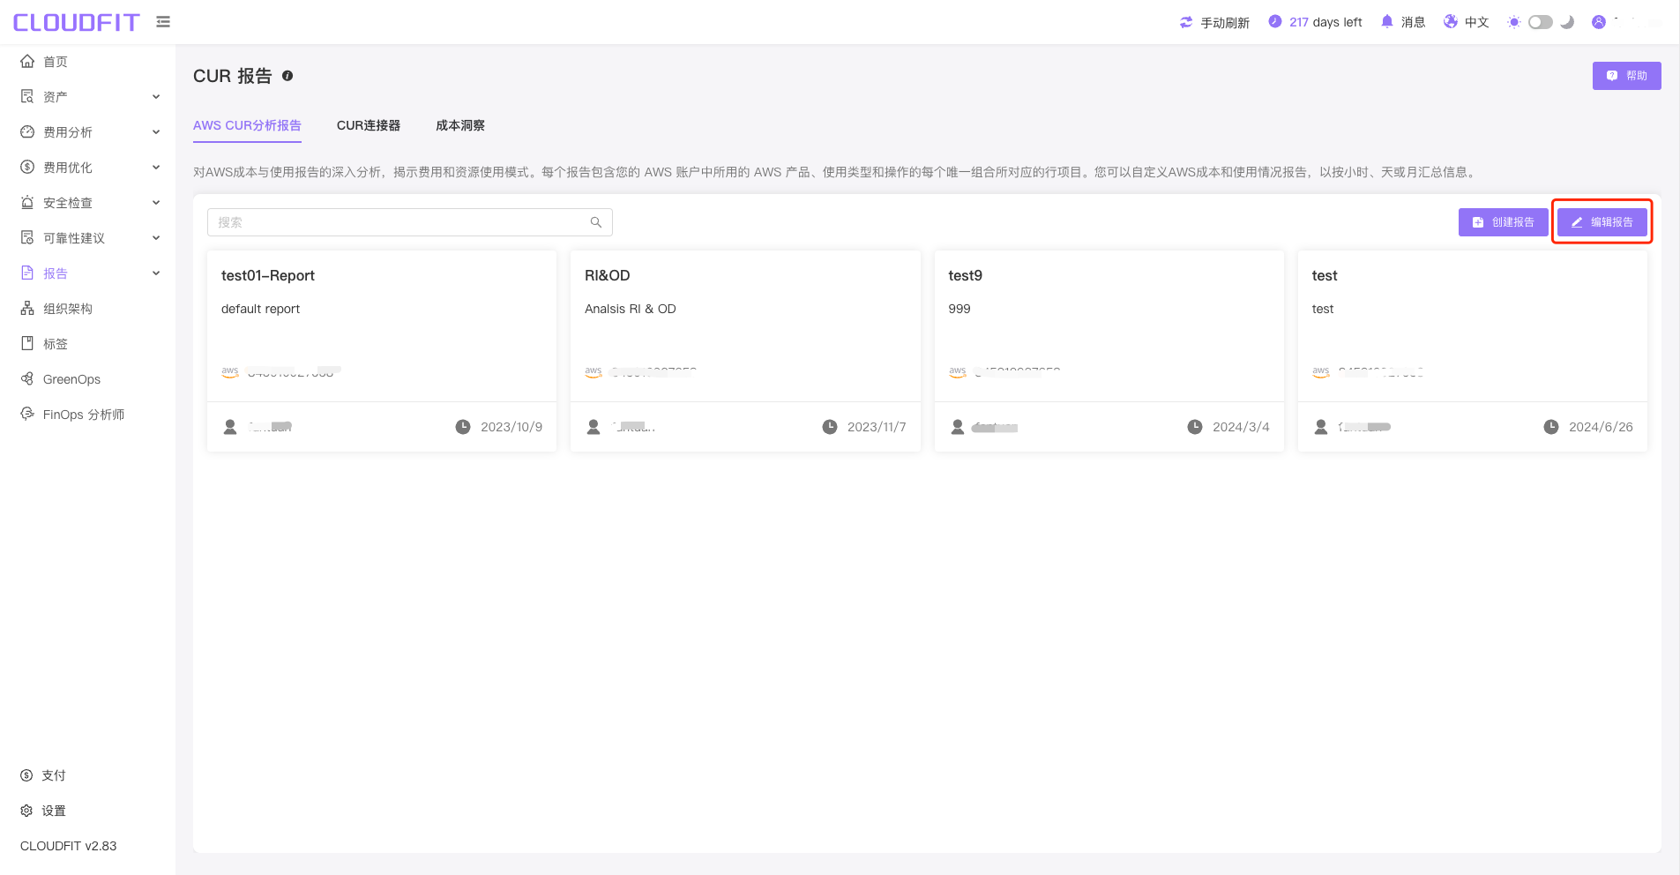Click the 支付 payment icon
This screenshot has width=1680, height=875.
click(26, 775)
